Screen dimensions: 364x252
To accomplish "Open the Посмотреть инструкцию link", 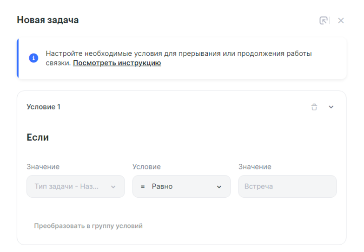I will (117, 63).
